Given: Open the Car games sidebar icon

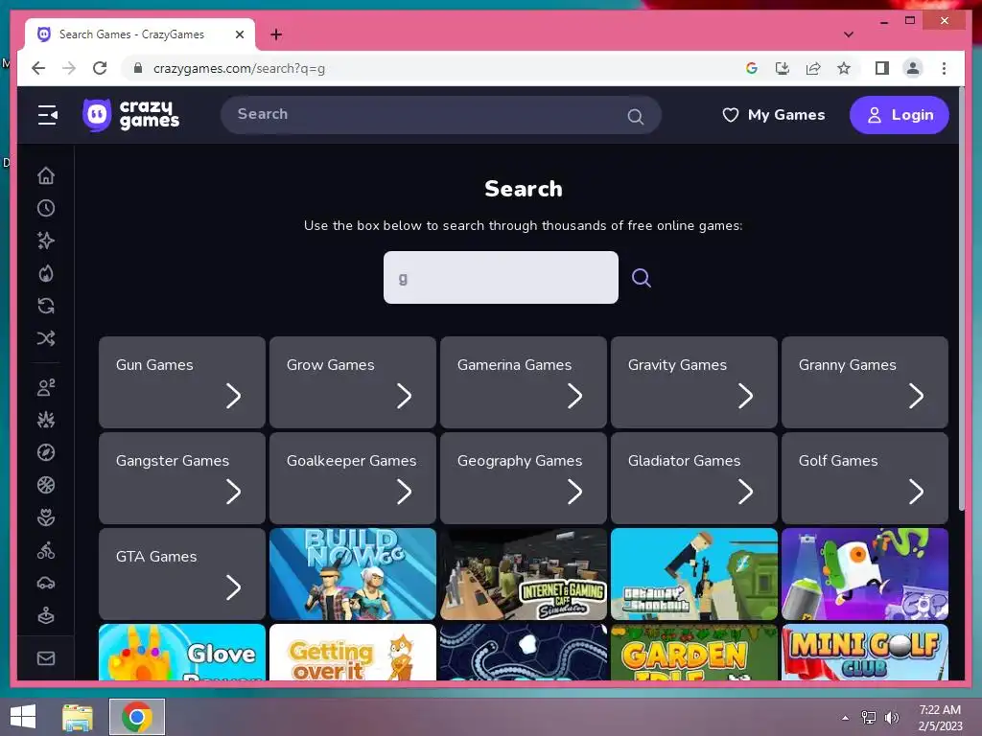Looking at the screenshot, I should click(x=46, y=584).
